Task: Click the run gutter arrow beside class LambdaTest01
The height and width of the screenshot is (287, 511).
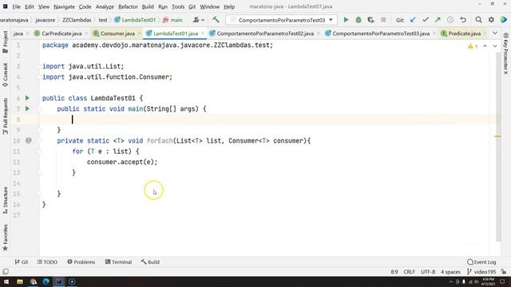Action: (x=28, y=98)
